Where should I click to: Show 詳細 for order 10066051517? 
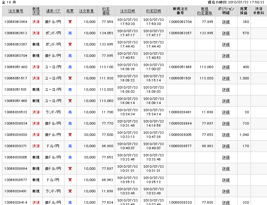(x=226, y=78)
